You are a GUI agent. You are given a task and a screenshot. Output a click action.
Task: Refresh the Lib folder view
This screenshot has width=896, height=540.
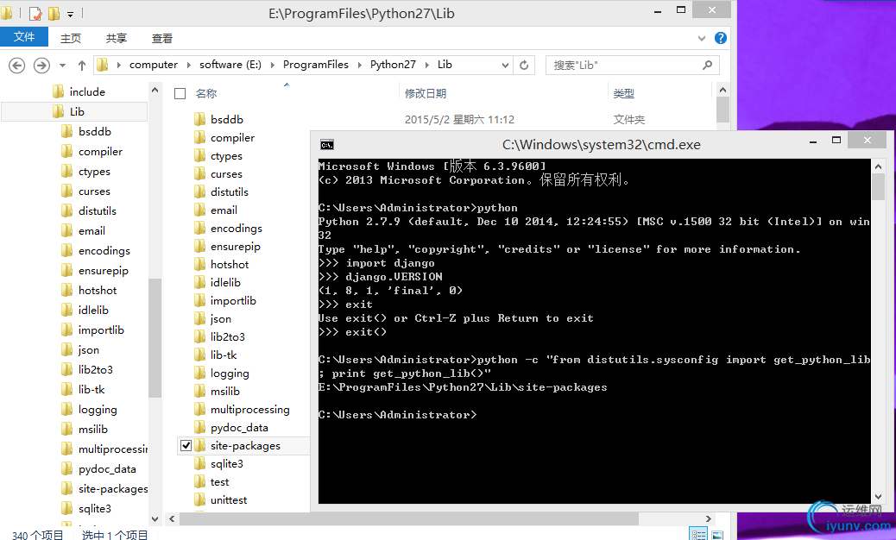coord(524,65)
